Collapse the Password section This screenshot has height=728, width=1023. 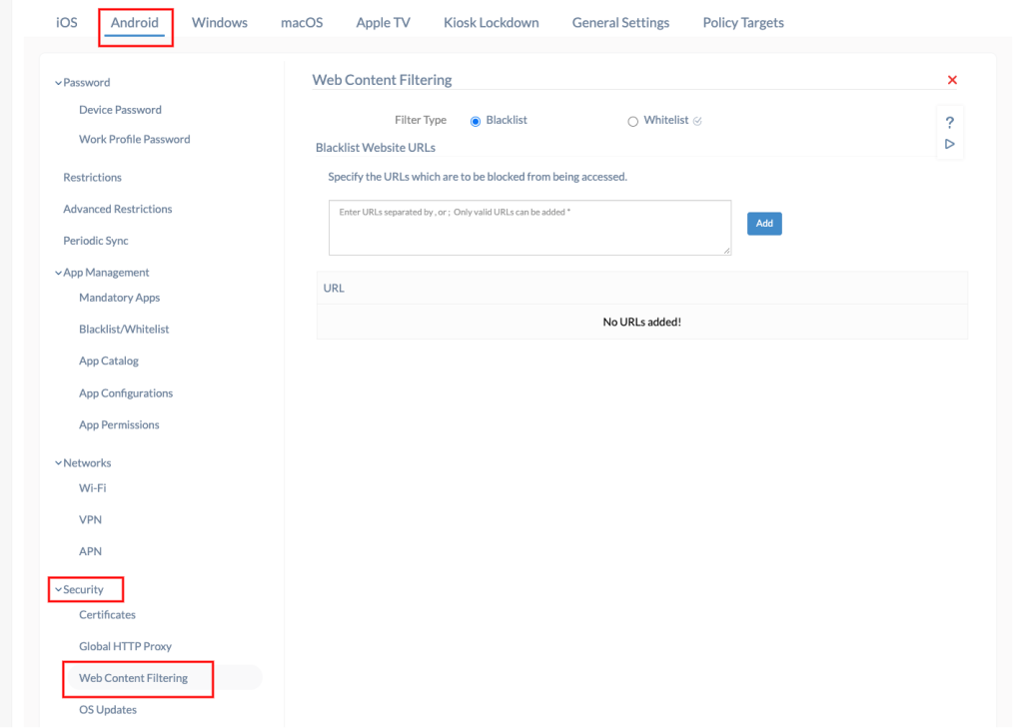[x=58, y=83]
